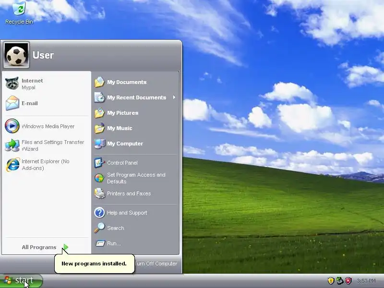Open the Control Panel icon
Viewport: 384px width, 288px height.
(99, 163)
